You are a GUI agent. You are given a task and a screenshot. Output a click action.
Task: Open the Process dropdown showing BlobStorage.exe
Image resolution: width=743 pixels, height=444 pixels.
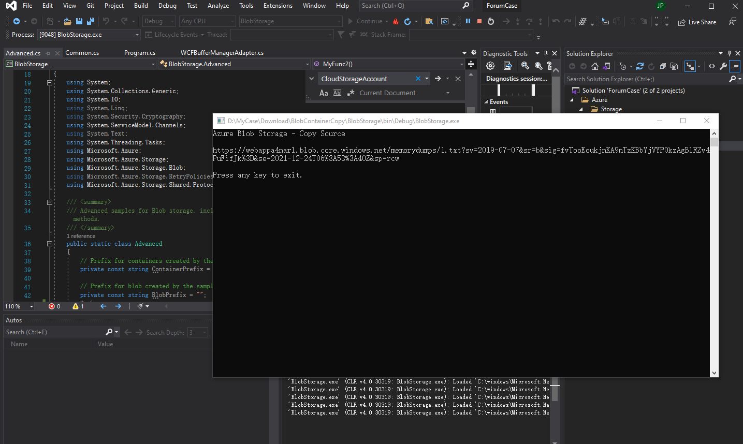[89, 35]
